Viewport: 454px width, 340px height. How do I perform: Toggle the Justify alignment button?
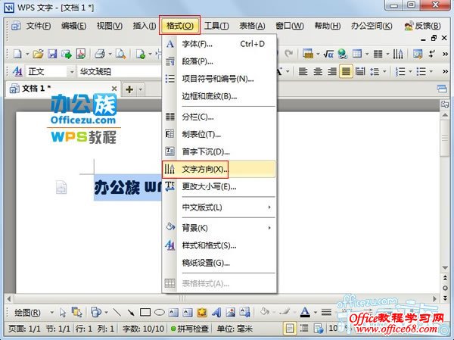(x=346, y=71)
